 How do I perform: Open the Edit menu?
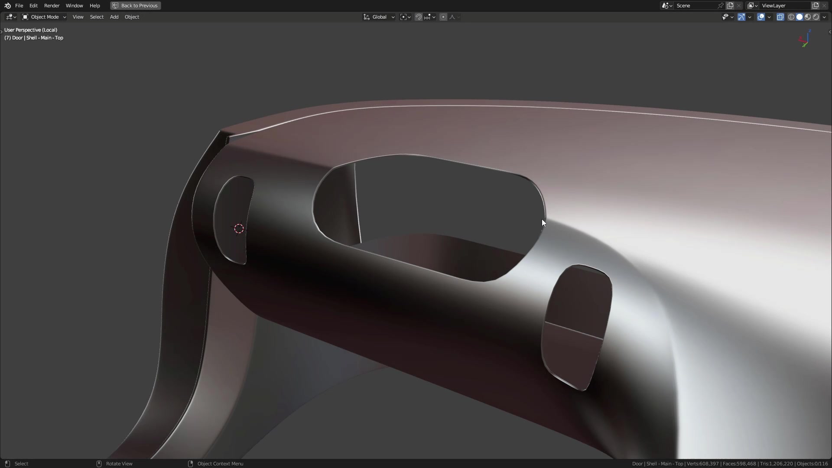[33, 6]
